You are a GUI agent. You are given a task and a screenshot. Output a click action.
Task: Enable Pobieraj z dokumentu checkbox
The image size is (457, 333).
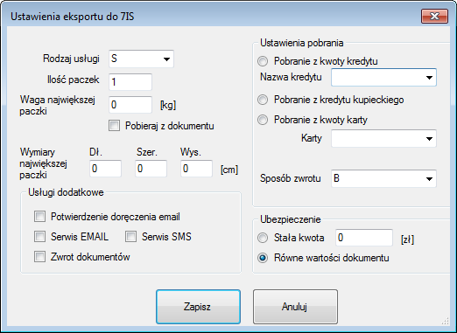click(x=114, y=126)
